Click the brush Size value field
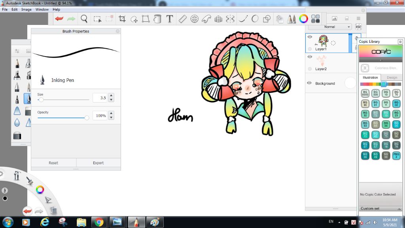 point(100,98)
